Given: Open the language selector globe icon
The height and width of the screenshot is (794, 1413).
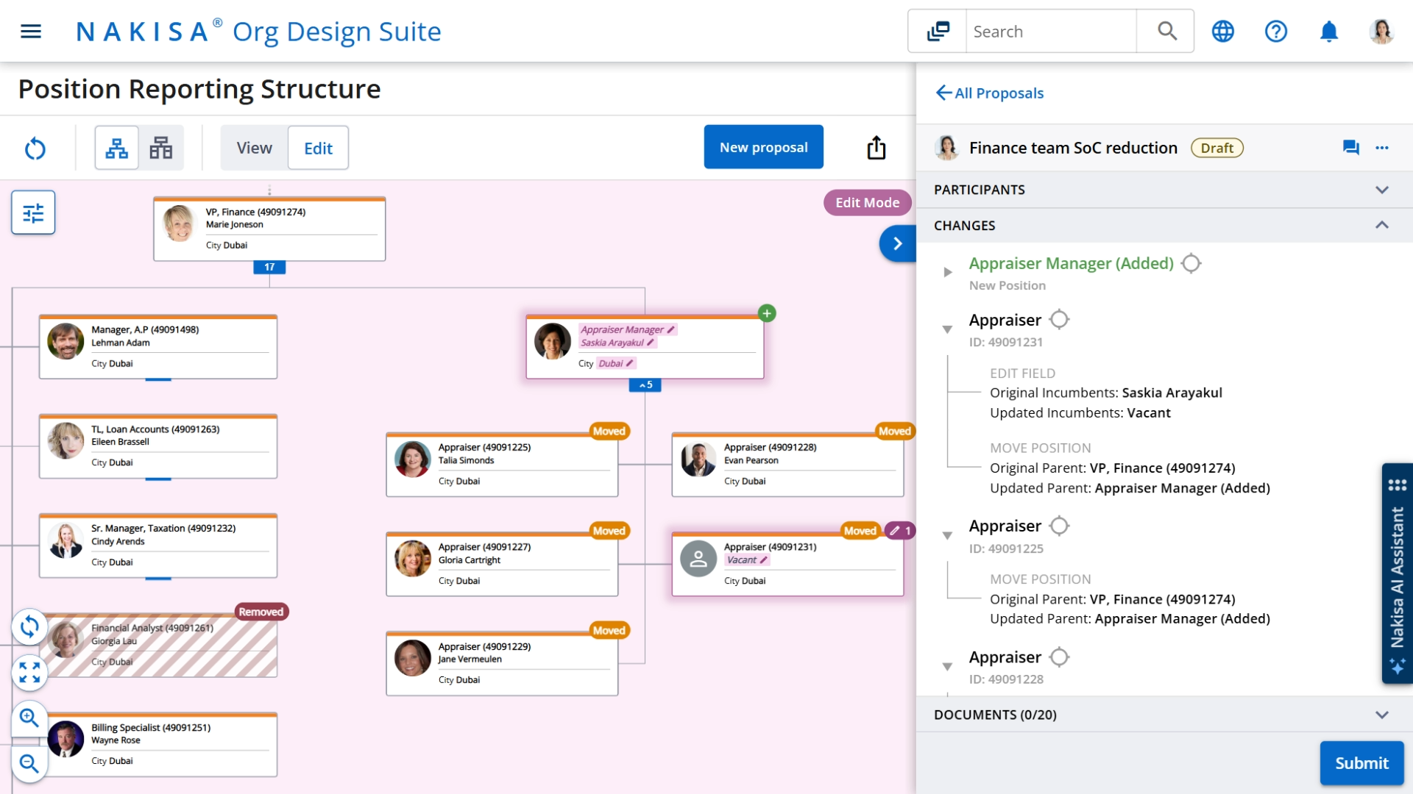Looking at the screenshot, I should click(1222, 31).
